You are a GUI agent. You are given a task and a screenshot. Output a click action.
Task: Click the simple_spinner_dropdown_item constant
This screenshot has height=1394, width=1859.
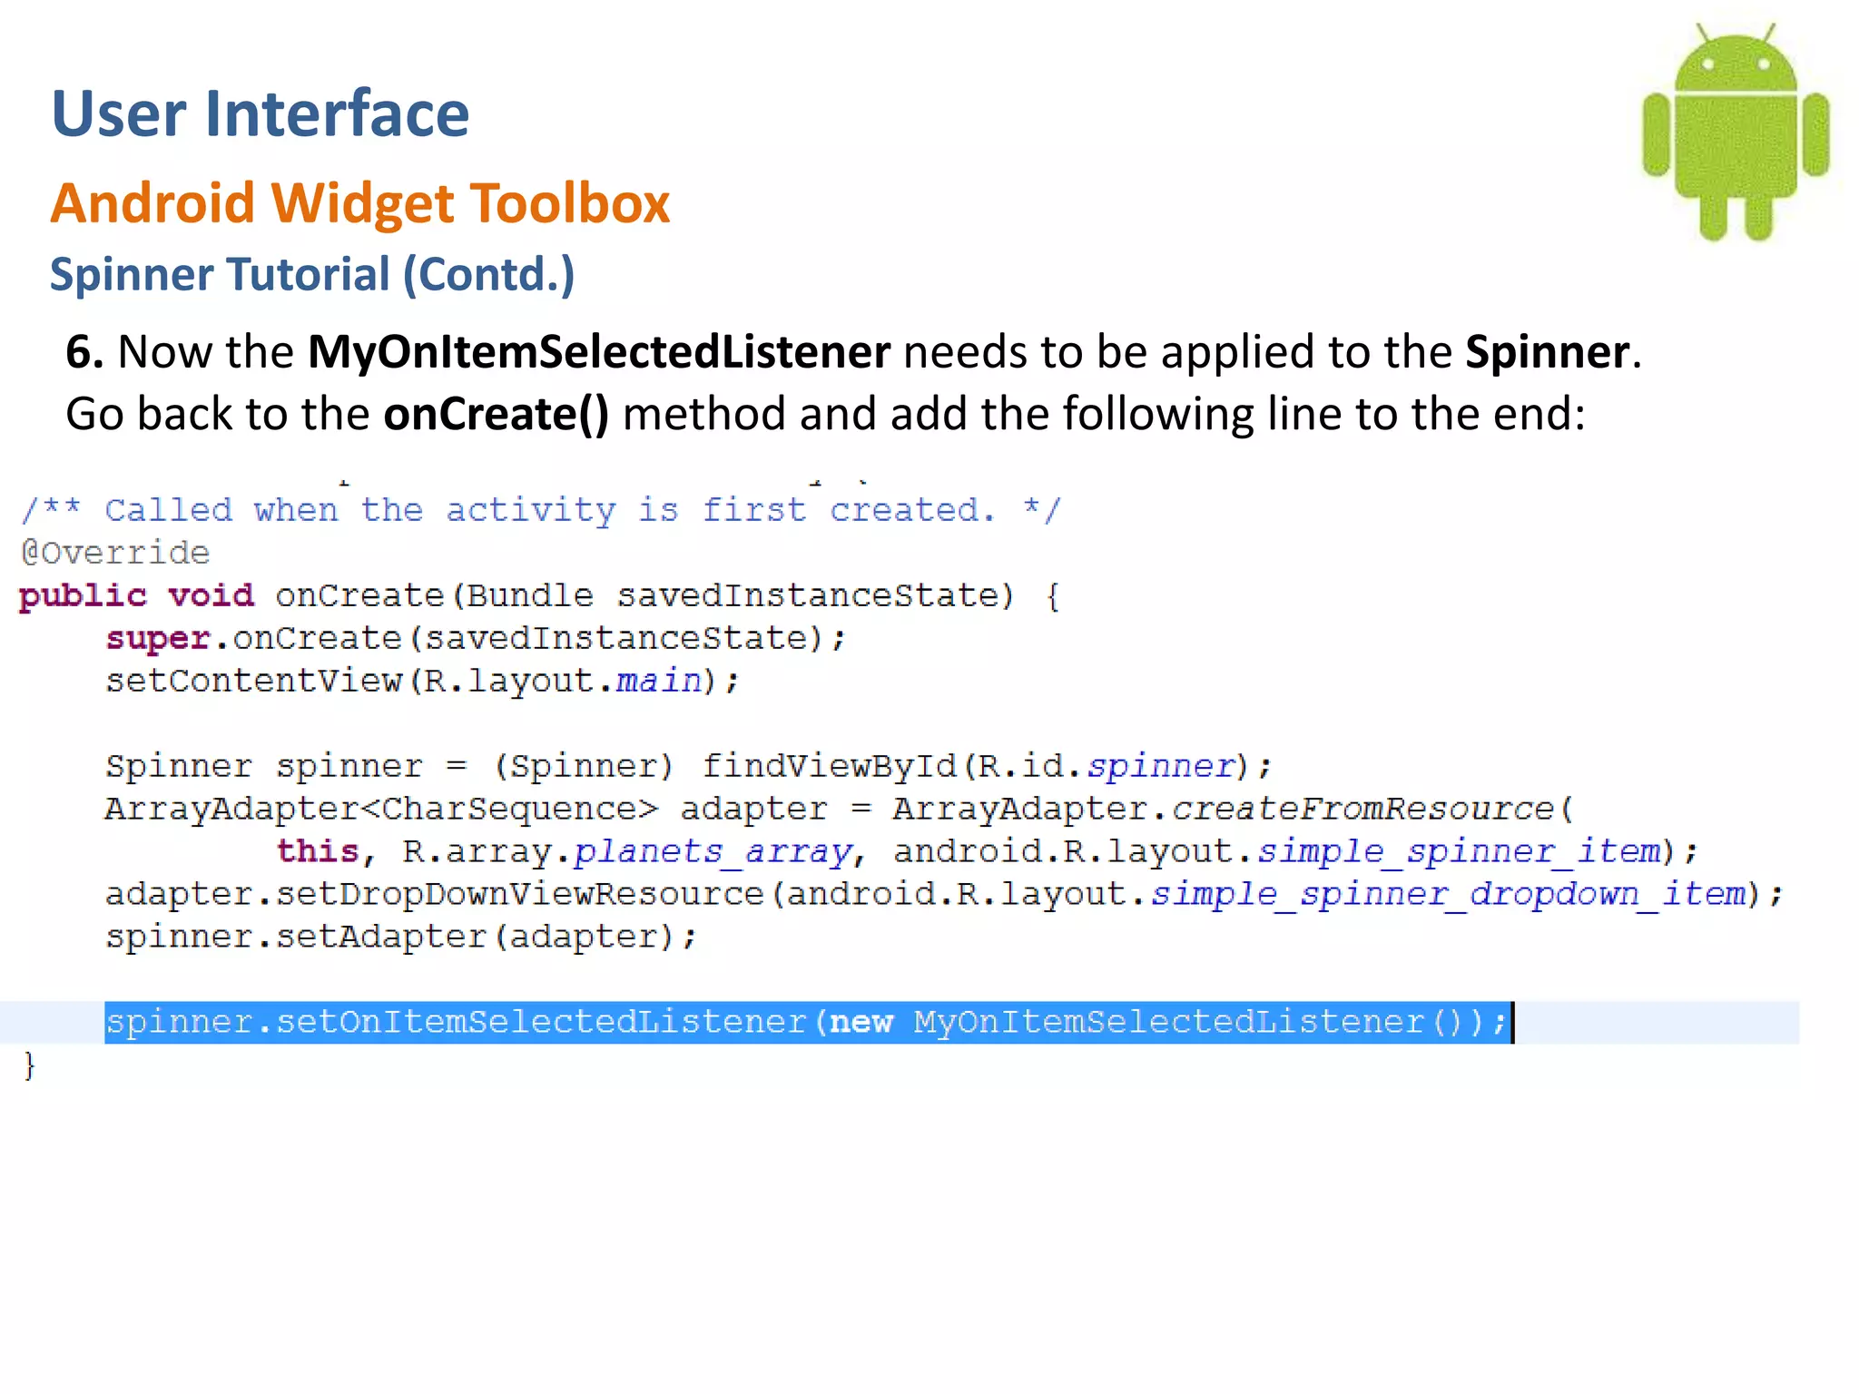tap(1449, 894)
